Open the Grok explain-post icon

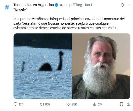click(122, 5)
